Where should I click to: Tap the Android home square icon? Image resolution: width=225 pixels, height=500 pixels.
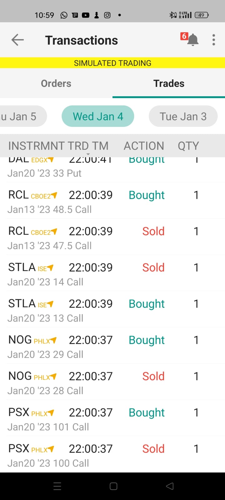[x=113, y=486]
